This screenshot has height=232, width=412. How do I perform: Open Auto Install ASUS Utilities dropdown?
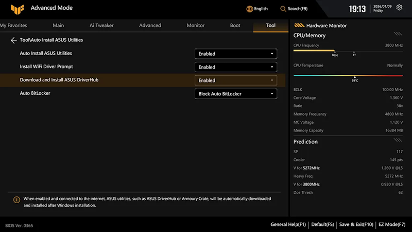(236, 54)
